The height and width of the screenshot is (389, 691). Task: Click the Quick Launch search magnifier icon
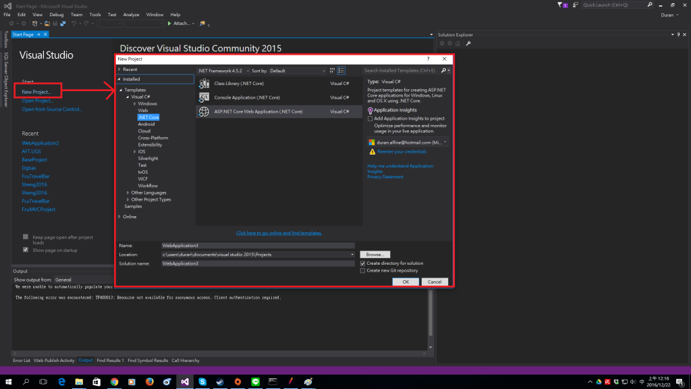[x=650, y=5]
